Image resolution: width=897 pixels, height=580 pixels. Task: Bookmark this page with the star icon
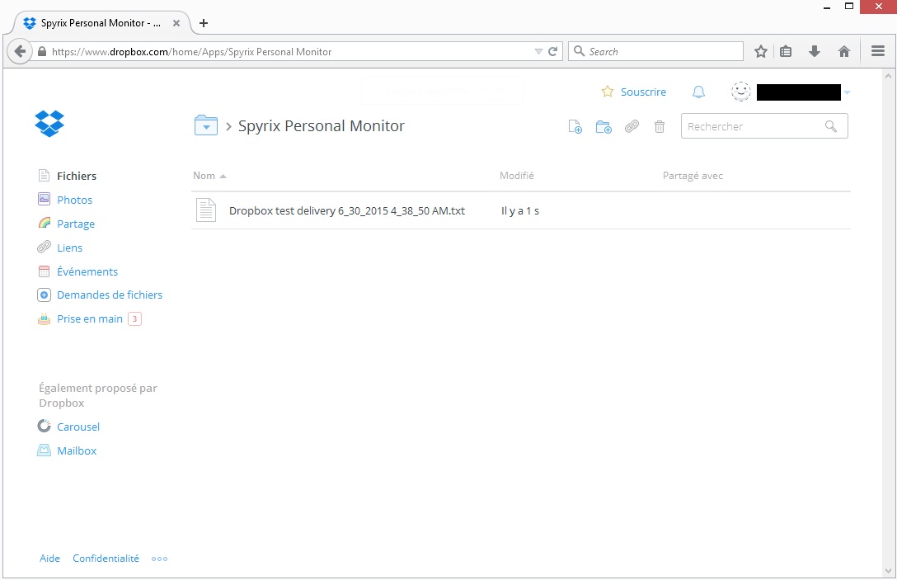(760, 51)
